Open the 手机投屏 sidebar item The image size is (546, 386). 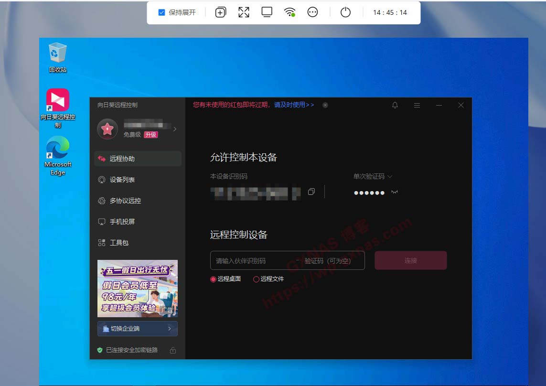[x=138, y=222]
